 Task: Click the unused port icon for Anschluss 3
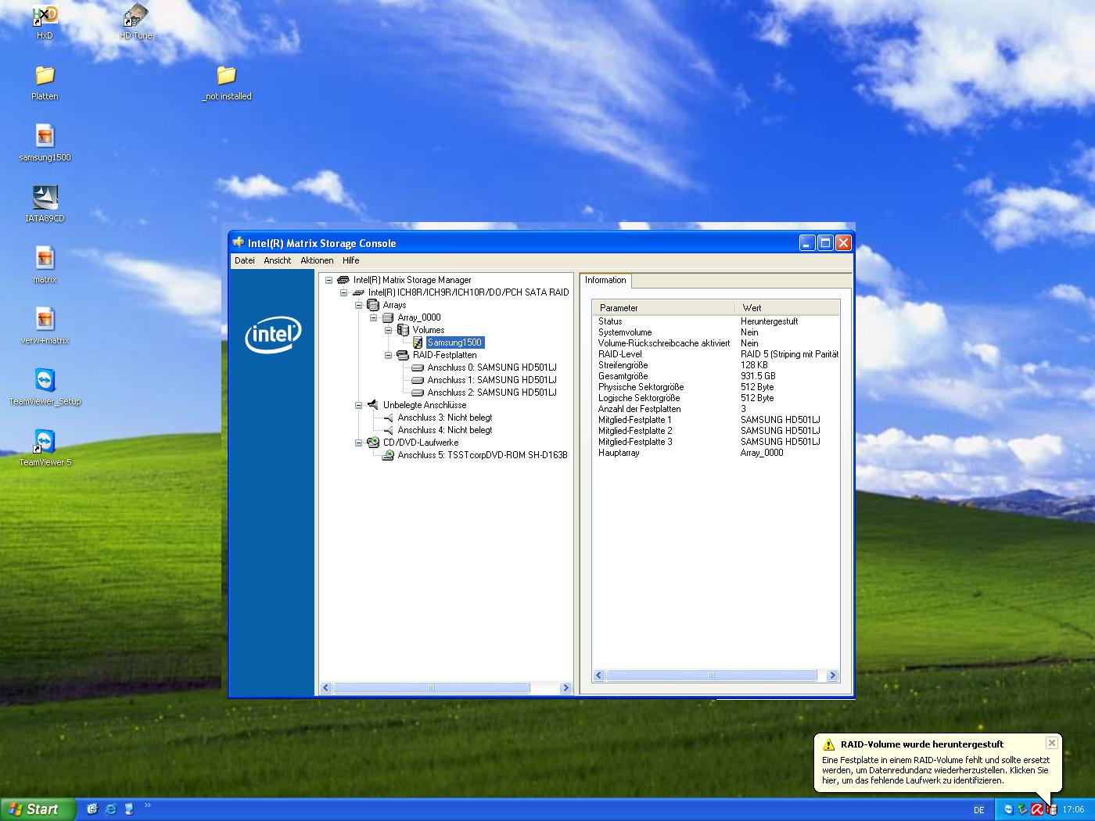coord(388,418)
